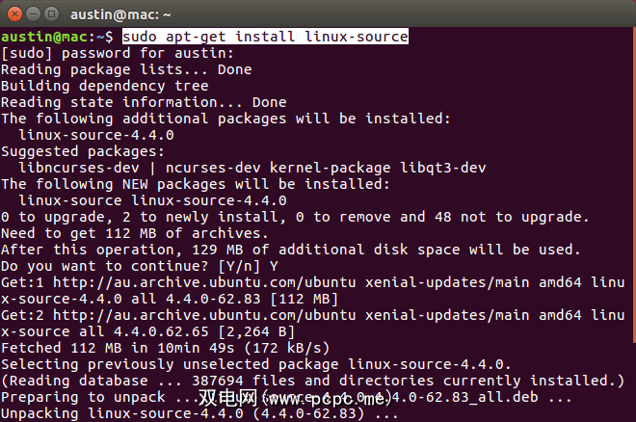
Task: Close the terminal window
Action: [x=14, y=13]
